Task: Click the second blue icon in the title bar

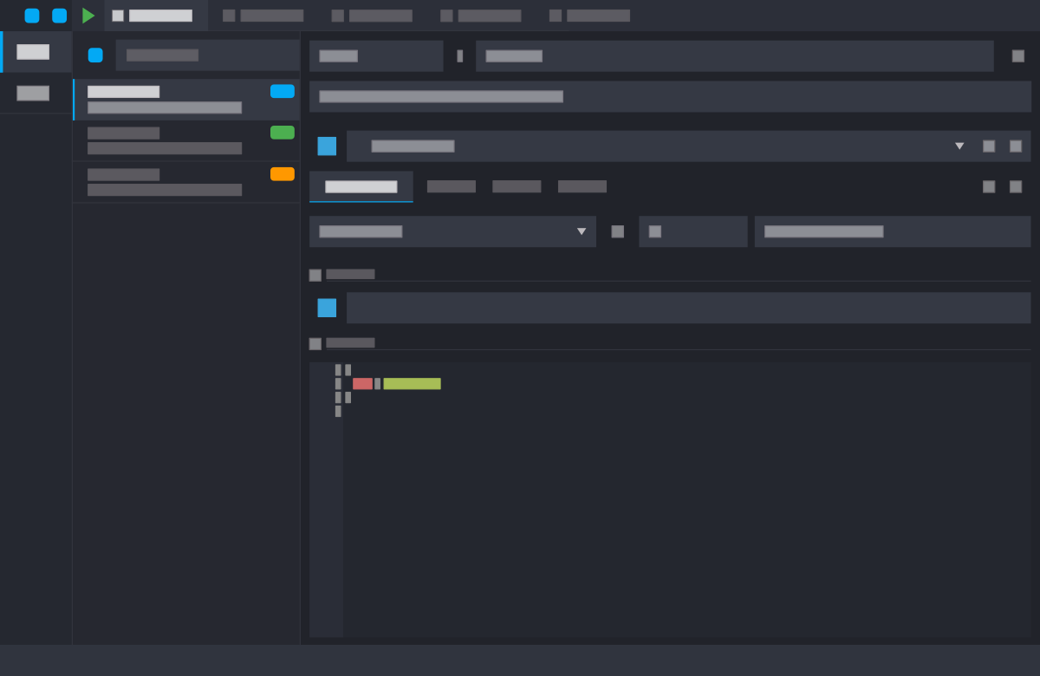Action: [x=58, y=14]
